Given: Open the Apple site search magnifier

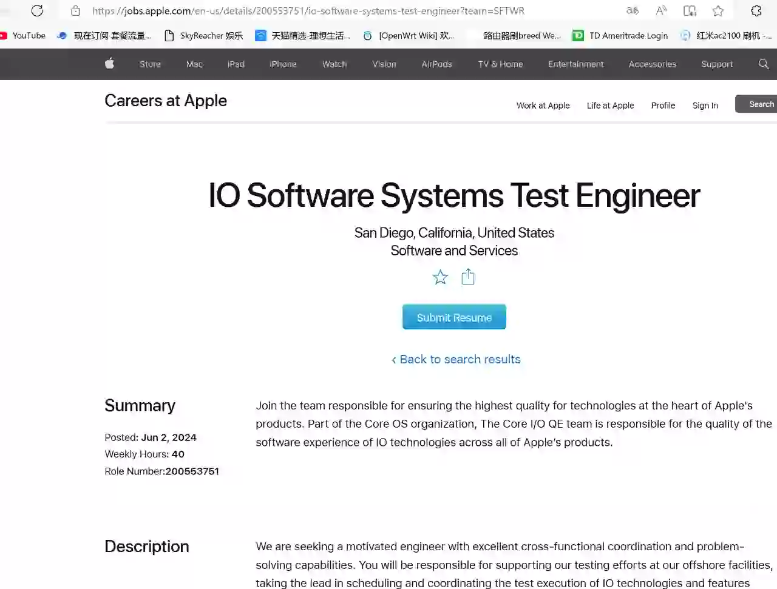Looking at the screenshot, I should [764, 64].
